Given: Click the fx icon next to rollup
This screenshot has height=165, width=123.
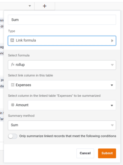Looking at the screenshot, I should tap(13, 65).
